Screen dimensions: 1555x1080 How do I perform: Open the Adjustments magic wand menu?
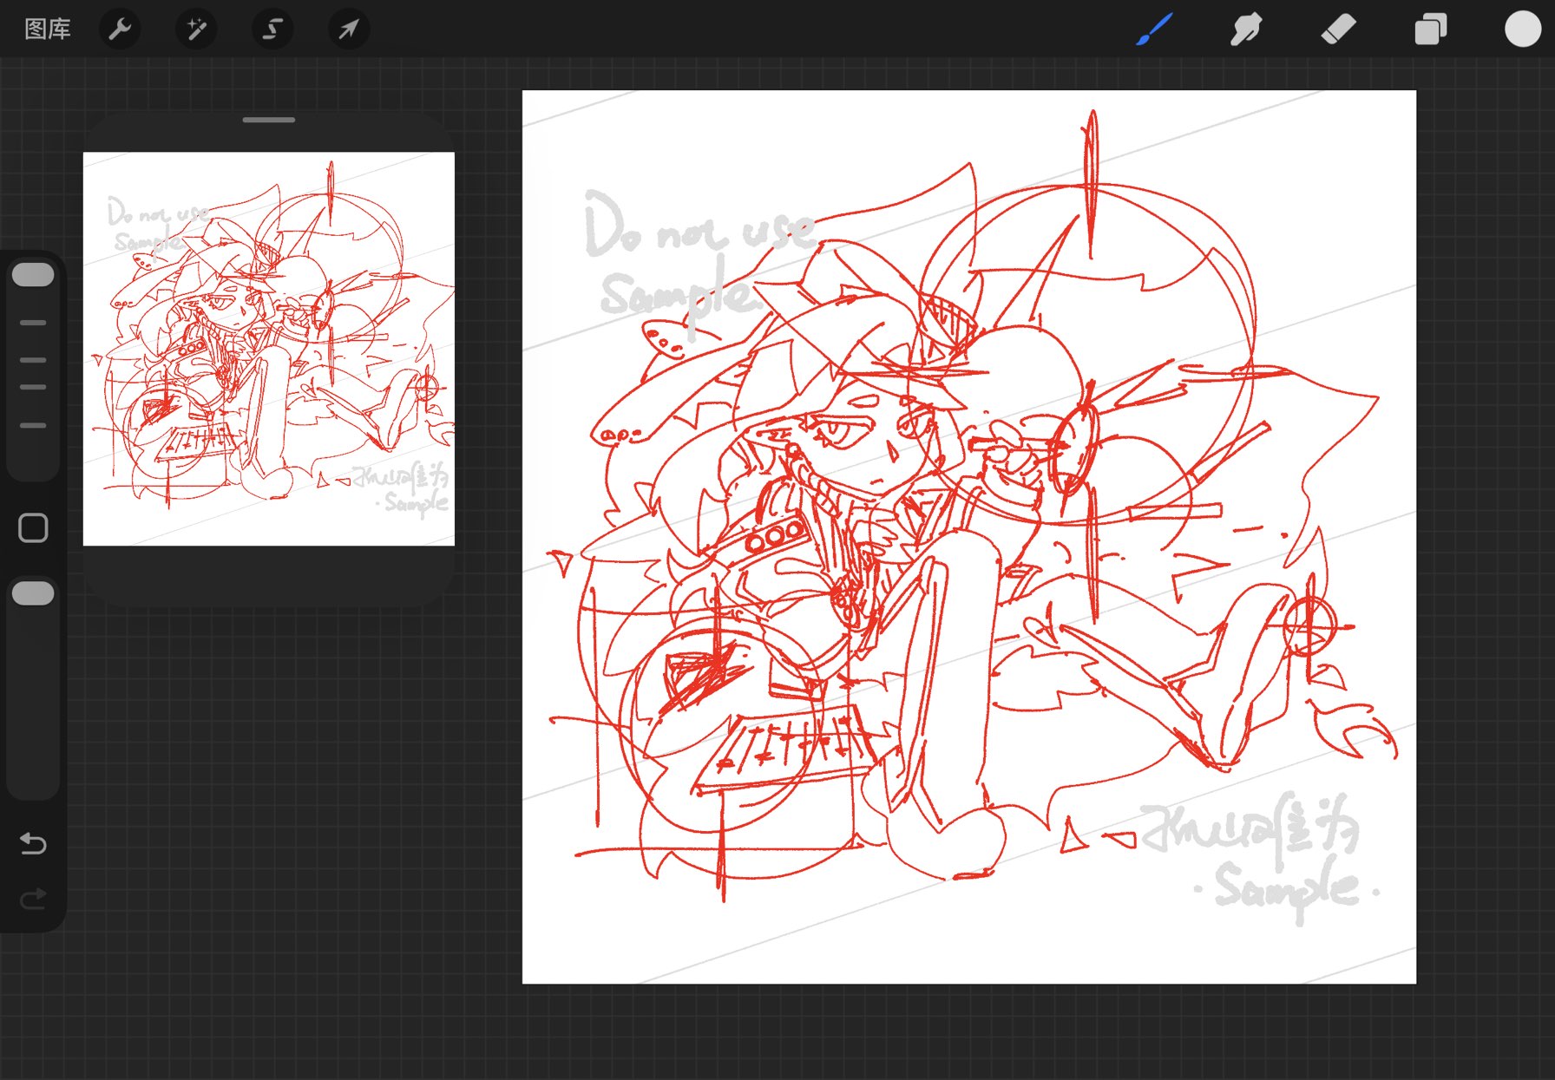pos(196,29)
